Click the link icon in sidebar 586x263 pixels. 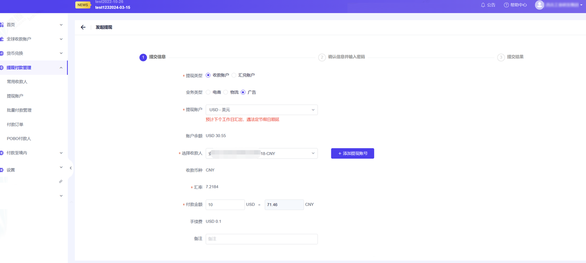coord(60,181)
